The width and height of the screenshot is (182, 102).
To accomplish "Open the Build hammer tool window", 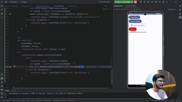I will pos(2,75).
